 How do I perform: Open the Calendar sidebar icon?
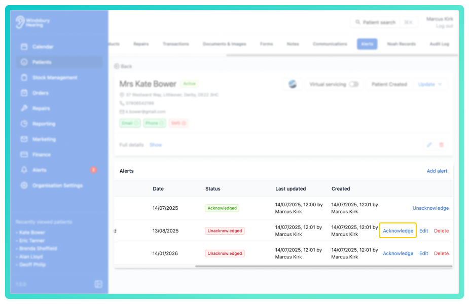tap(24, 47)
